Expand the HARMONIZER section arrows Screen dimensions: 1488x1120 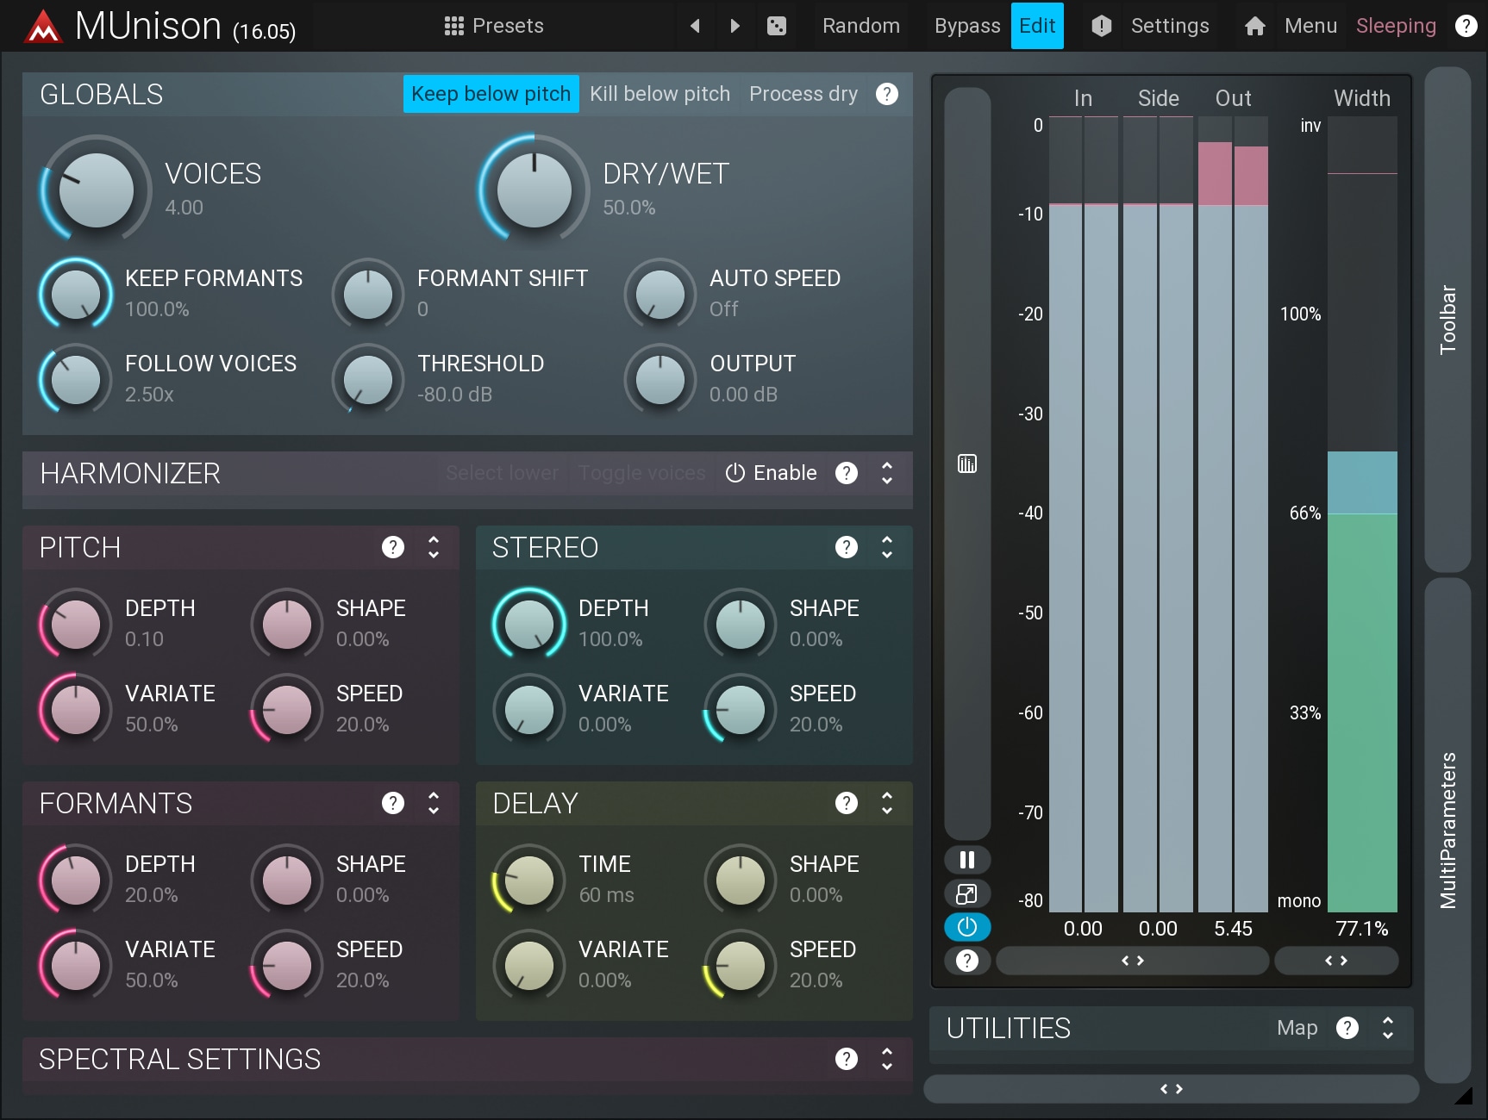(887, 473)
